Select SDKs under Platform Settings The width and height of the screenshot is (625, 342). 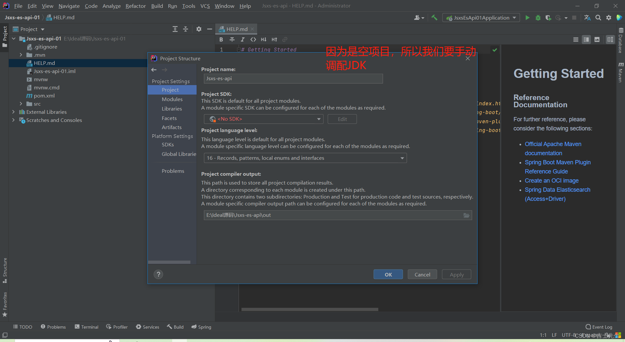[x=168, y=144]
